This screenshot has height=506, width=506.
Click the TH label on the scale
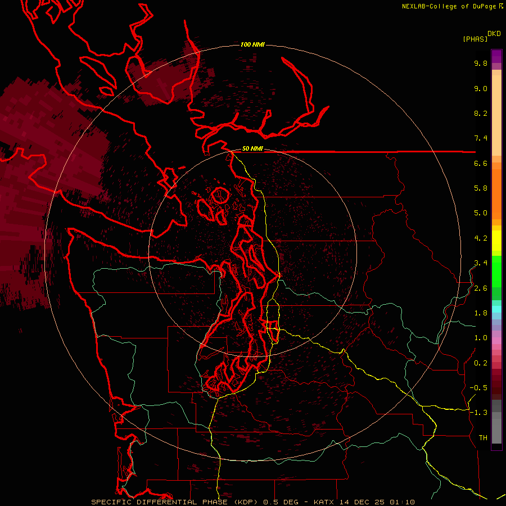tap(483, 438)
